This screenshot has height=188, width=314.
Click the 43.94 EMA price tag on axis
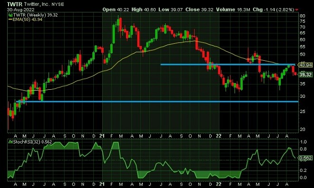point(305,65)
